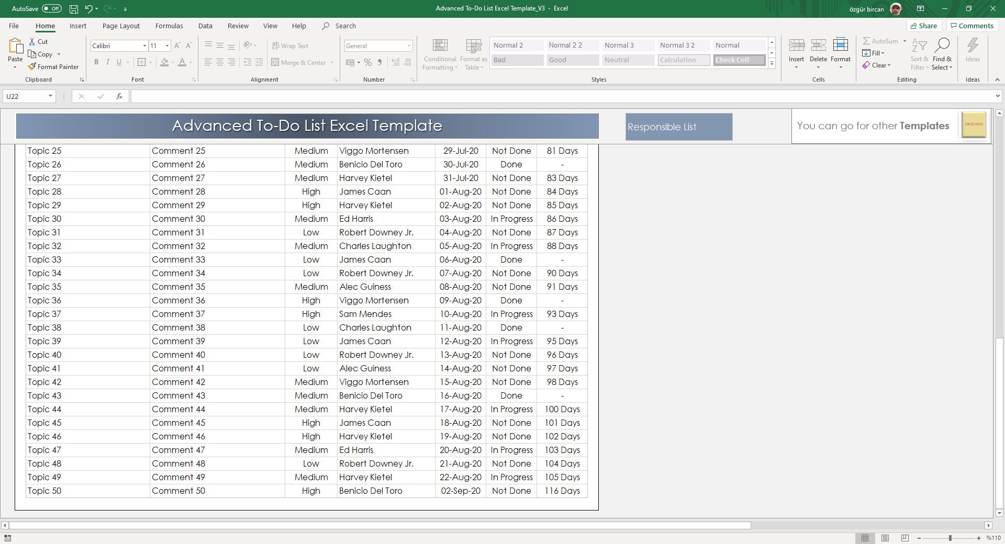Toggle Italic formatting

(108, 62)
